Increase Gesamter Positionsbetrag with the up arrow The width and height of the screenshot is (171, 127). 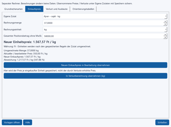click(x=165, y=35)
